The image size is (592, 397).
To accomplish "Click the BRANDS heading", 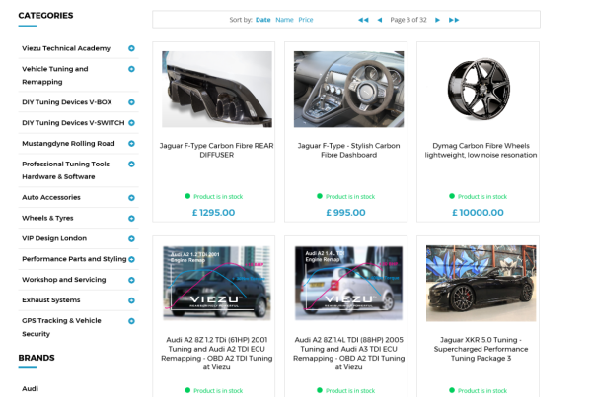I will point(37,358).
